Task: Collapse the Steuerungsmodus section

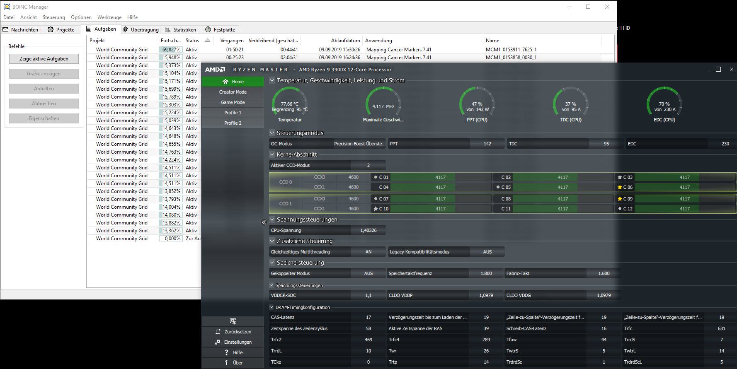Action: pos(272,133)
